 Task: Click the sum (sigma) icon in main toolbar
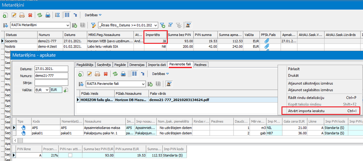[57, 15]
